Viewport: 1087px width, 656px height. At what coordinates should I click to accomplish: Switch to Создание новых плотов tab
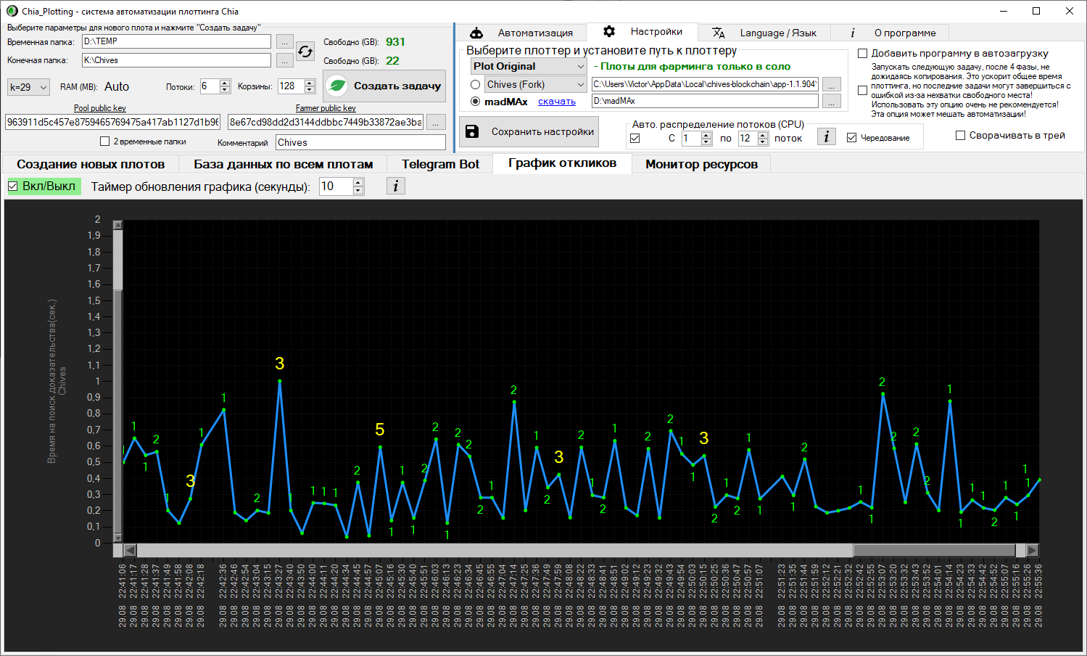click(x=91, y=165)
